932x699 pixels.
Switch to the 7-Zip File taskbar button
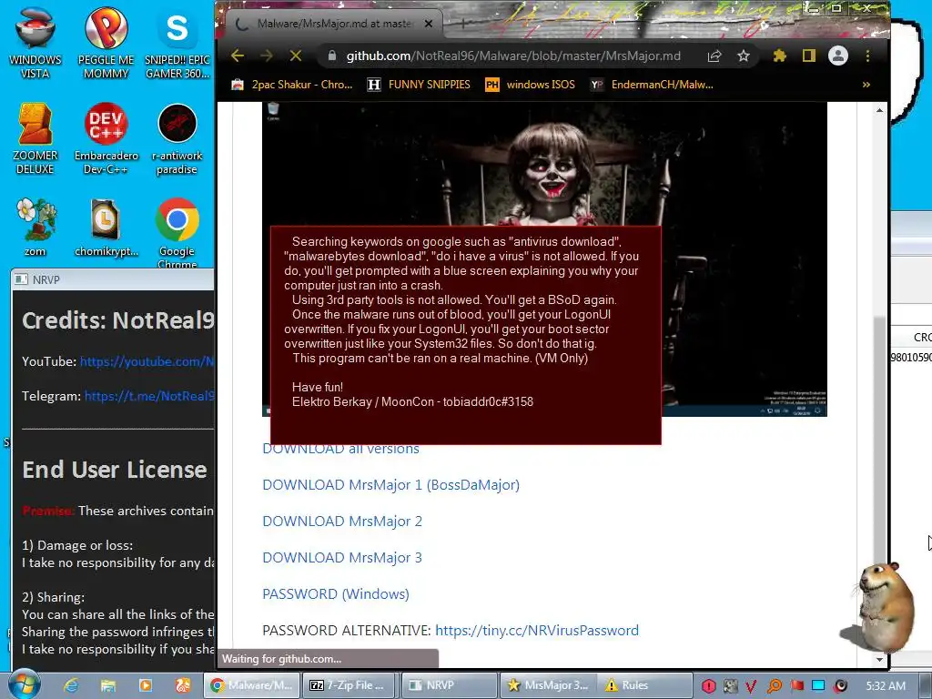[350, 685]
